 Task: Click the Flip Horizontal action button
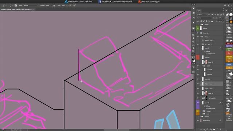click(229, 119)
